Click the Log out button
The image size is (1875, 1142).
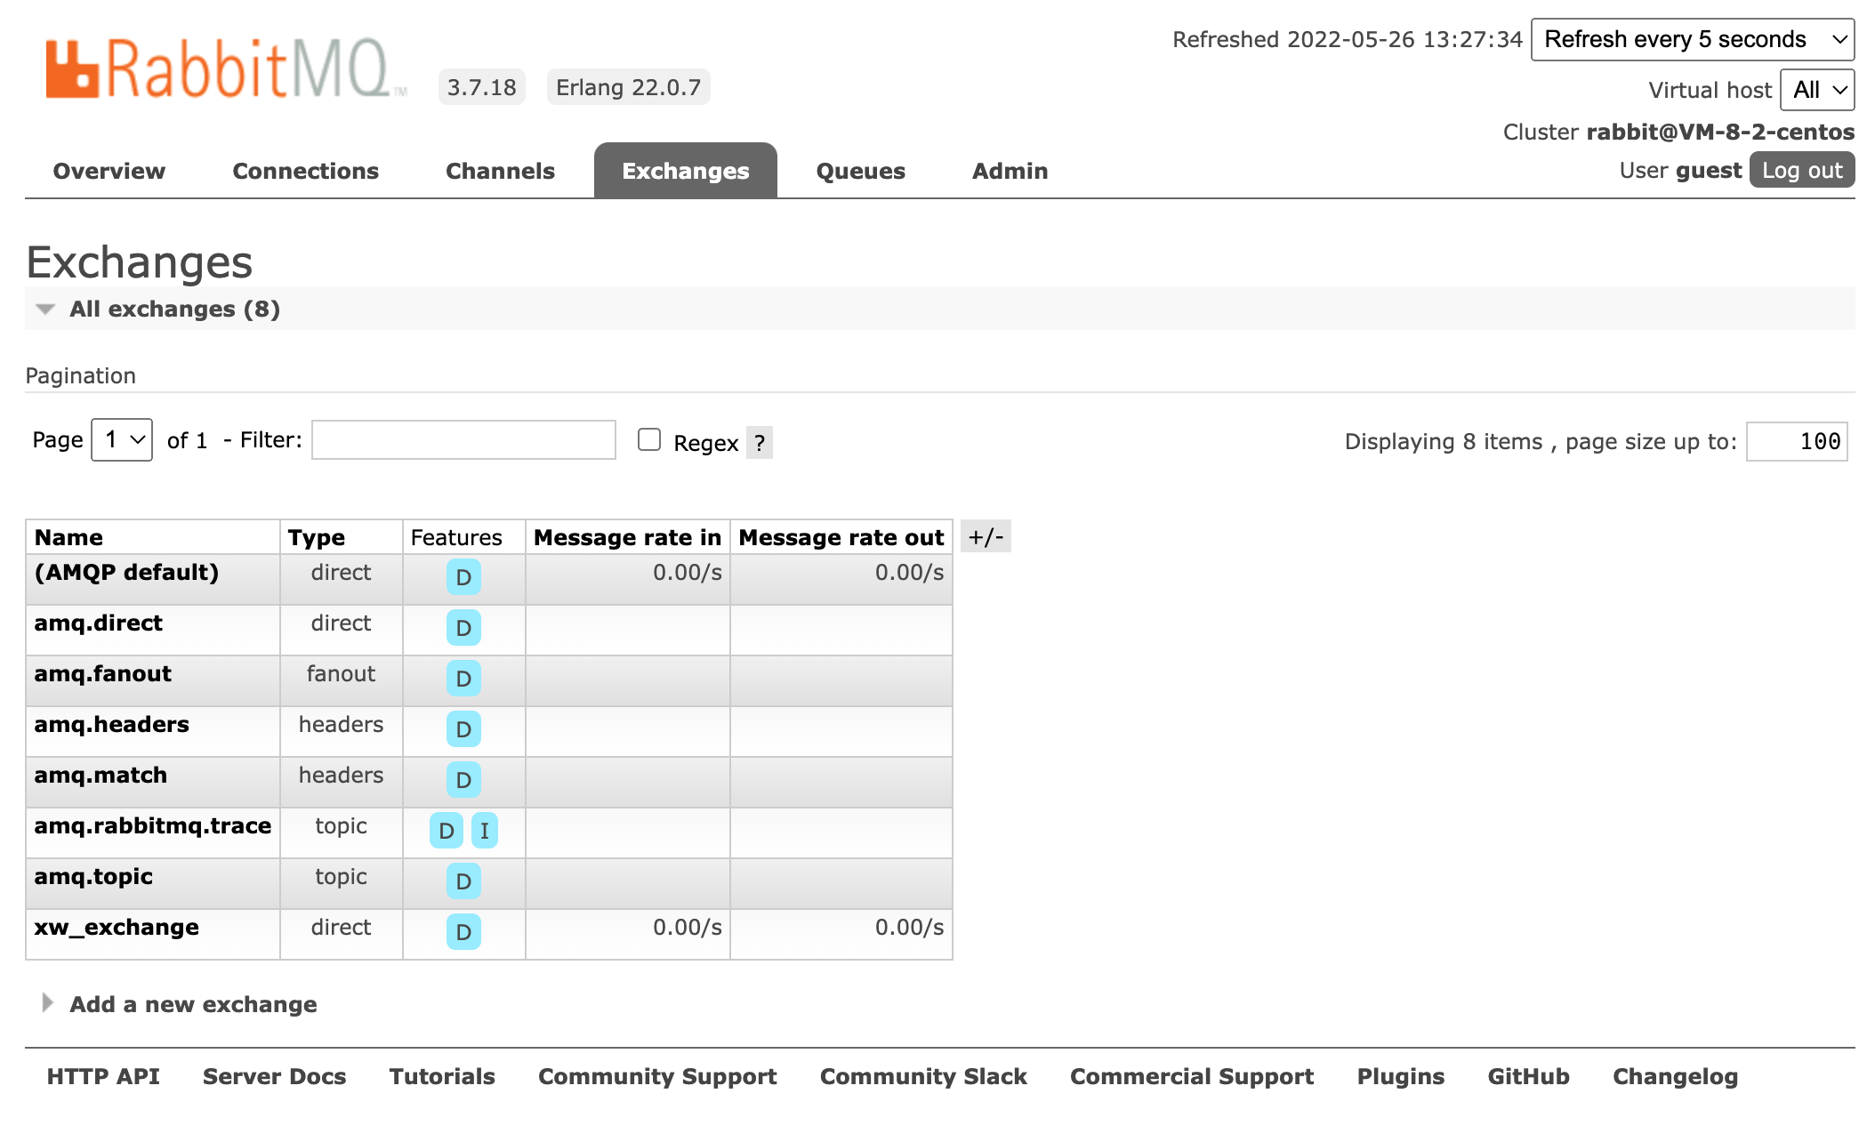(1801, 171)
